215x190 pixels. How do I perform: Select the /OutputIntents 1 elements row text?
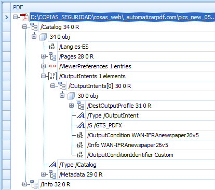pos(92,76)
